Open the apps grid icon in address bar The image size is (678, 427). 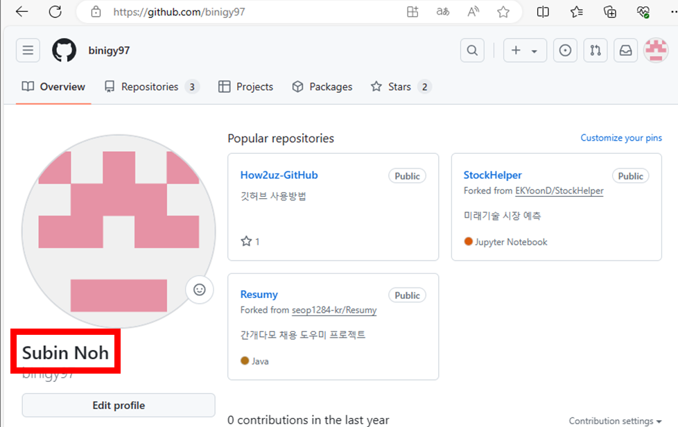(412, 12)
